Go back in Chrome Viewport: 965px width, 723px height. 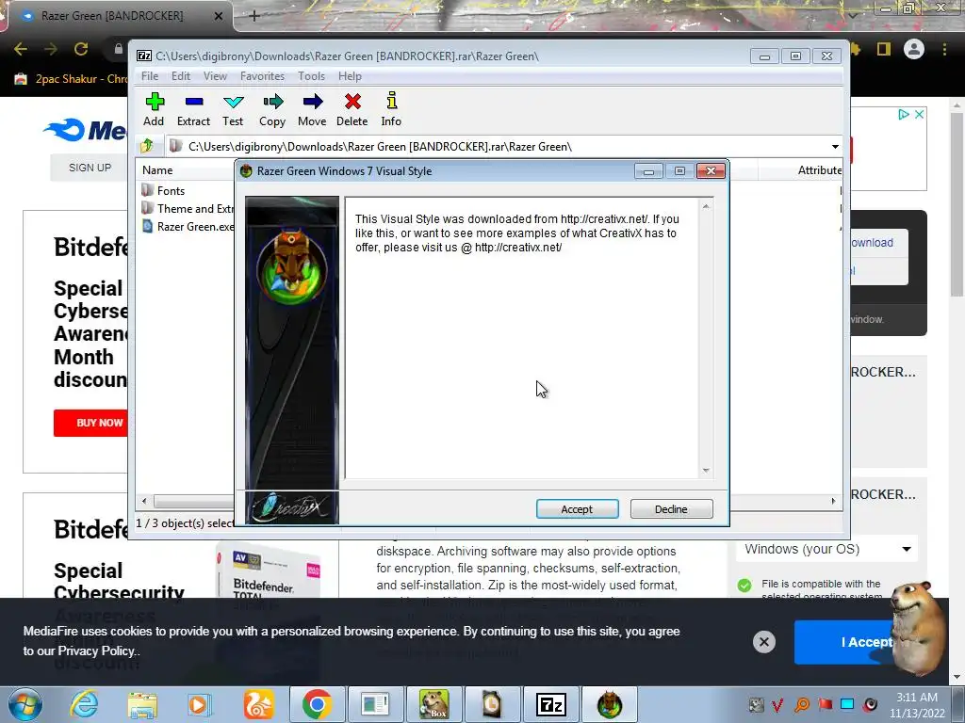21,49
